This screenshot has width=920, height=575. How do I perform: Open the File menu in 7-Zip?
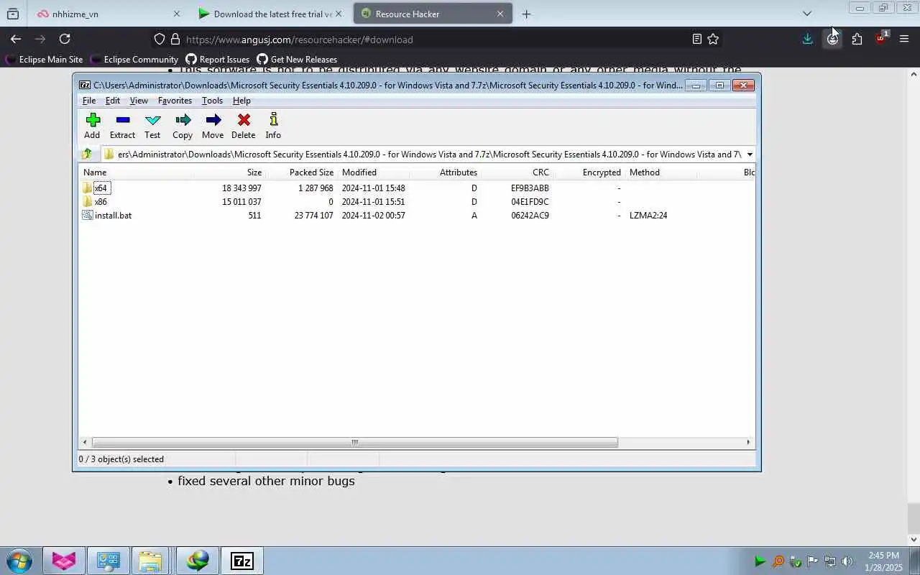pyautogui.click(x=89, y=101)
